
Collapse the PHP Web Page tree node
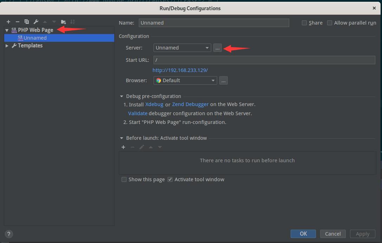pos(7,30)
